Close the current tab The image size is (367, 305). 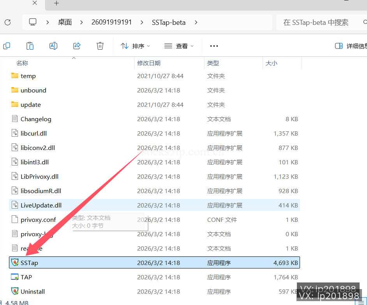[x=35, y=3]
